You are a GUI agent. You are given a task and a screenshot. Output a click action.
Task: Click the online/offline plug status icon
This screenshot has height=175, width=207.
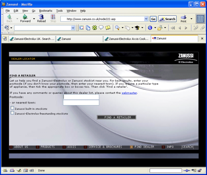(187, 171)
